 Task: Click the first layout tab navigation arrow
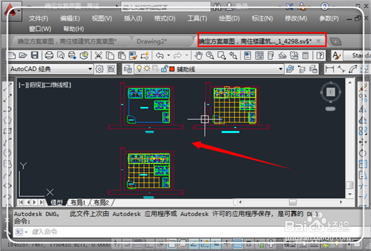click(21, 202)
